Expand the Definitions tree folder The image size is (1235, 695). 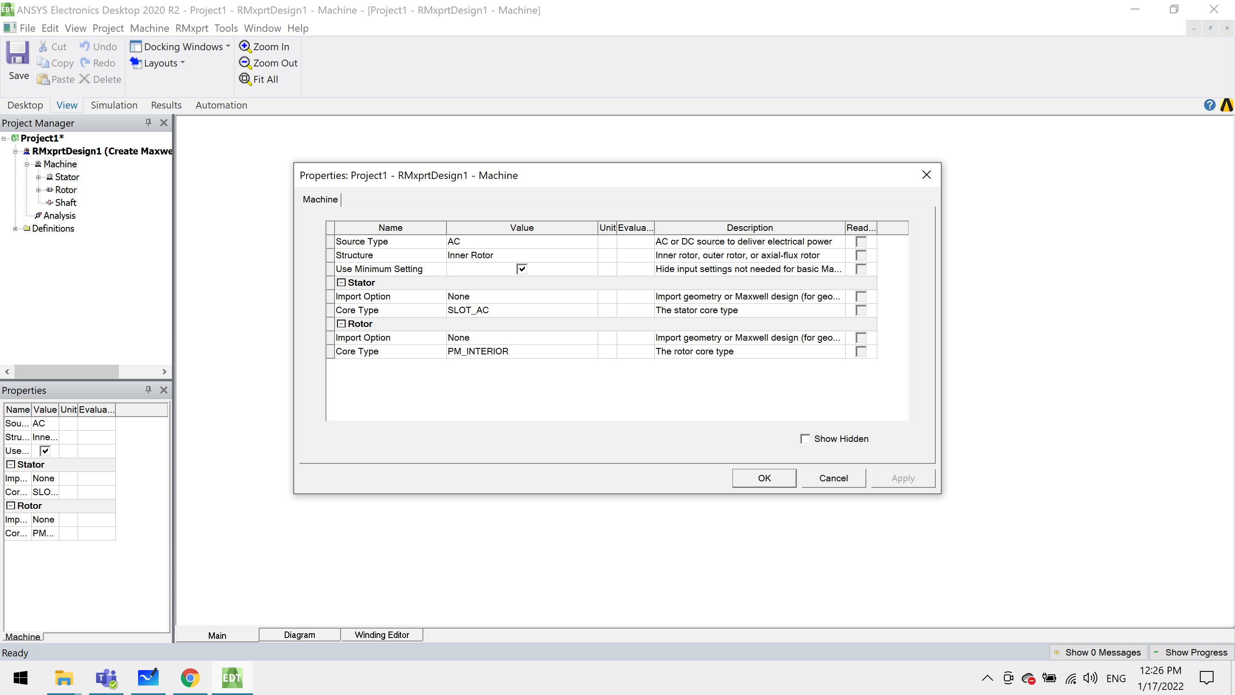(x=15, y=229)
